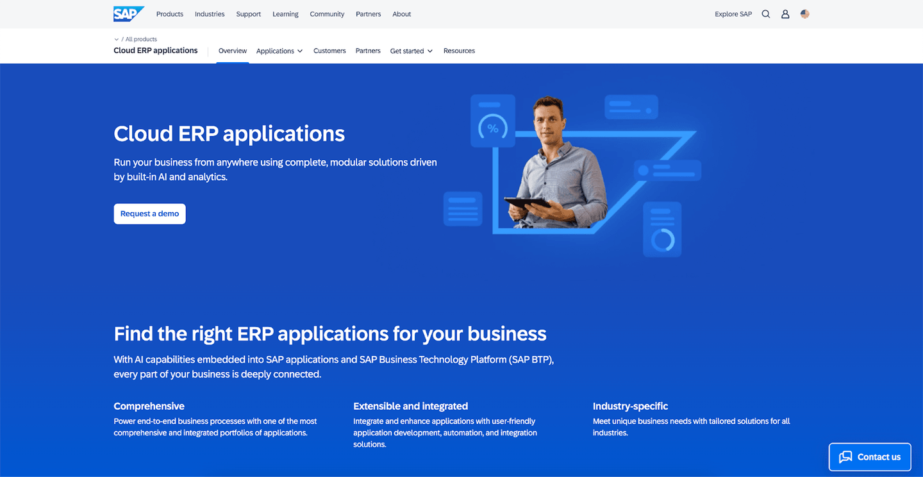Switch to the Customers tab
Screen dimensions: 923x477
[x=329, y=51]
